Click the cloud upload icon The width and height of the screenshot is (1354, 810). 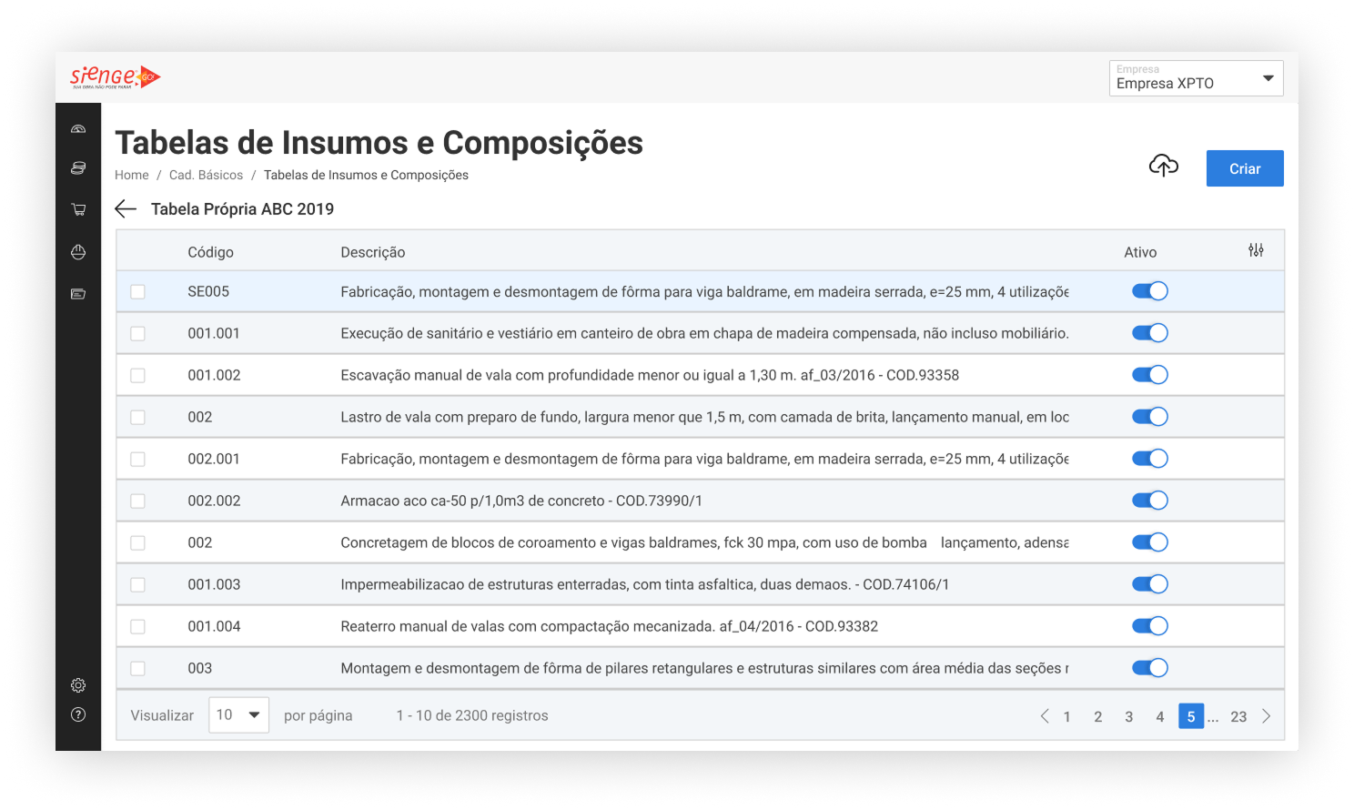[1163, 166]
